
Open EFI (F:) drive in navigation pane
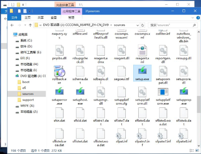[x=22, y=58]
